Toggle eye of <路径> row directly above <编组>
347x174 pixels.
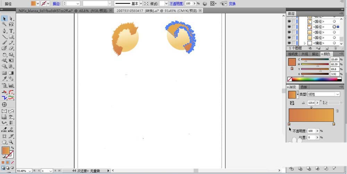click(289, 37)
